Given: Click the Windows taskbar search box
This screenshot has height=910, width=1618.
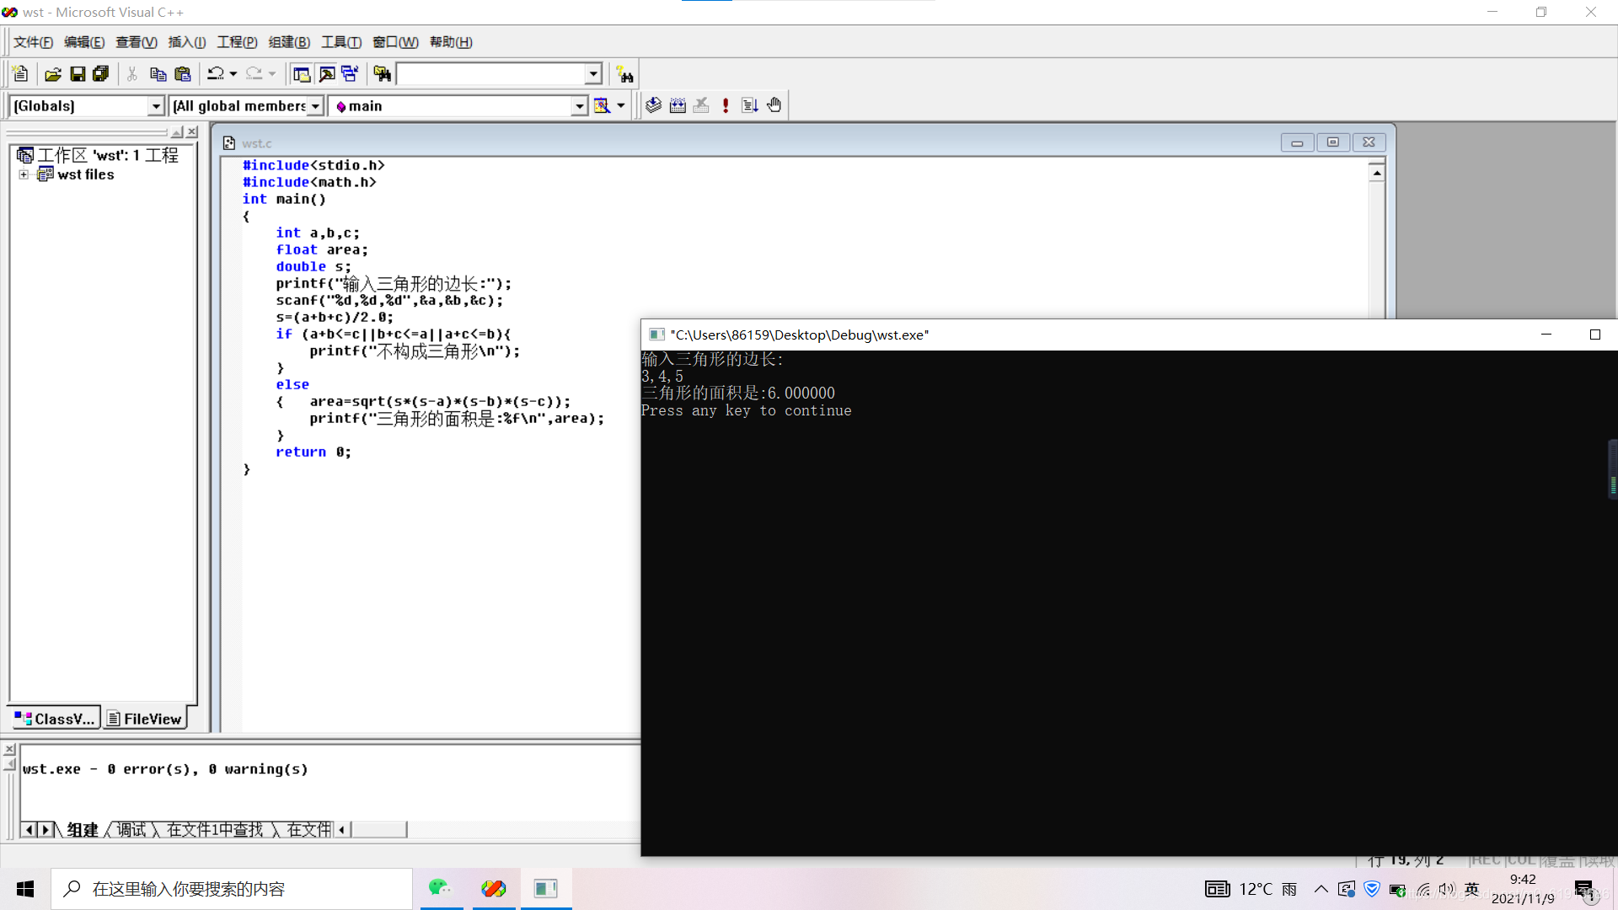Looking at the screenshot, I should [232, 889].
